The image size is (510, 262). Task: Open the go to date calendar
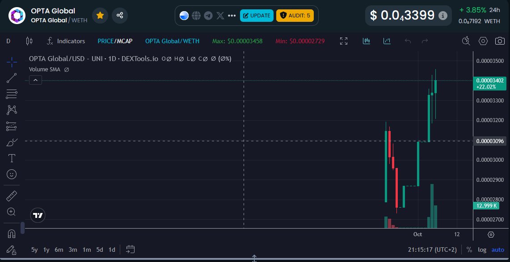[131, 250]
